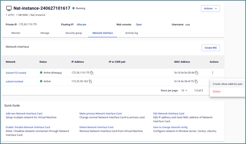Open the subnet-isolated network link

(14, 81)
